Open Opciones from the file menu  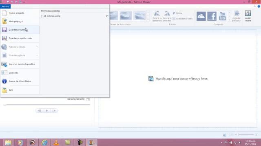tap(20, 73)
